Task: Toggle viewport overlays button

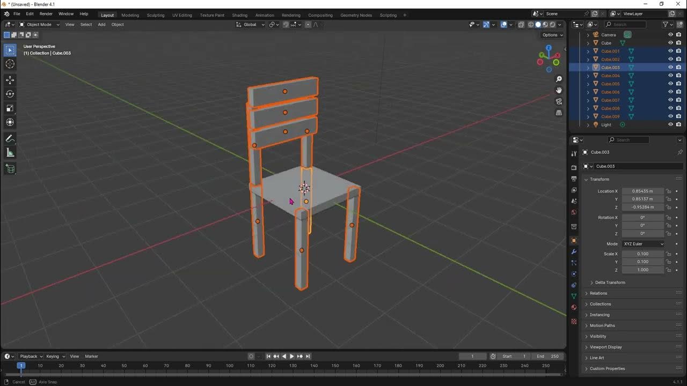Action: click(x=504, y=24)
